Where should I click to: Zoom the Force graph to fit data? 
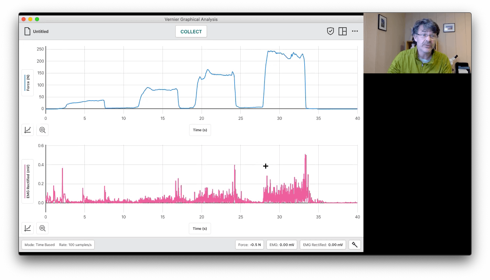click(42, 130)
